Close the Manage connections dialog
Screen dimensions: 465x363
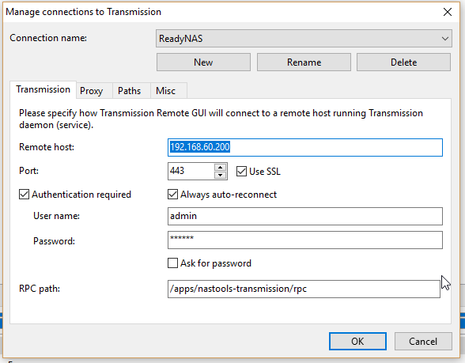pyautogui.click(x=448, y=12)
